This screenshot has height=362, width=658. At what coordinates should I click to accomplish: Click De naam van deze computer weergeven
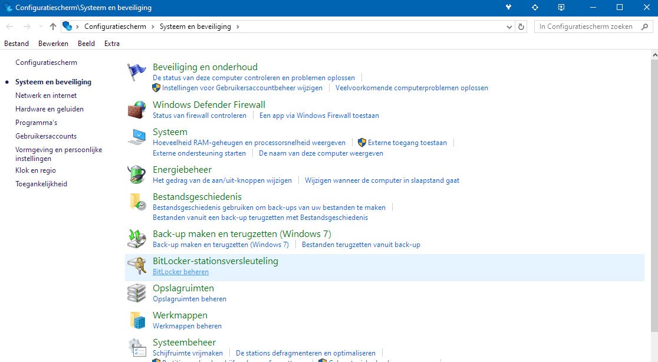pyautogui.click(x=321, y=153)
